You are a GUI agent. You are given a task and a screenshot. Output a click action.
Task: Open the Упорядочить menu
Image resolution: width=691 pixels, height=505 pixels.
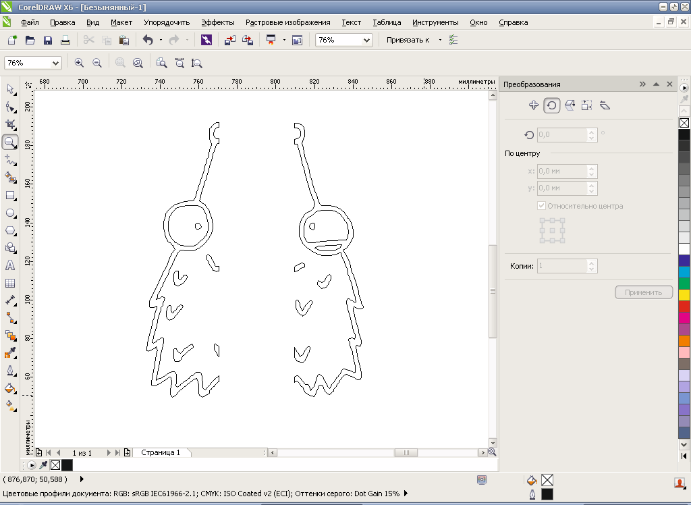pos(167,22)
